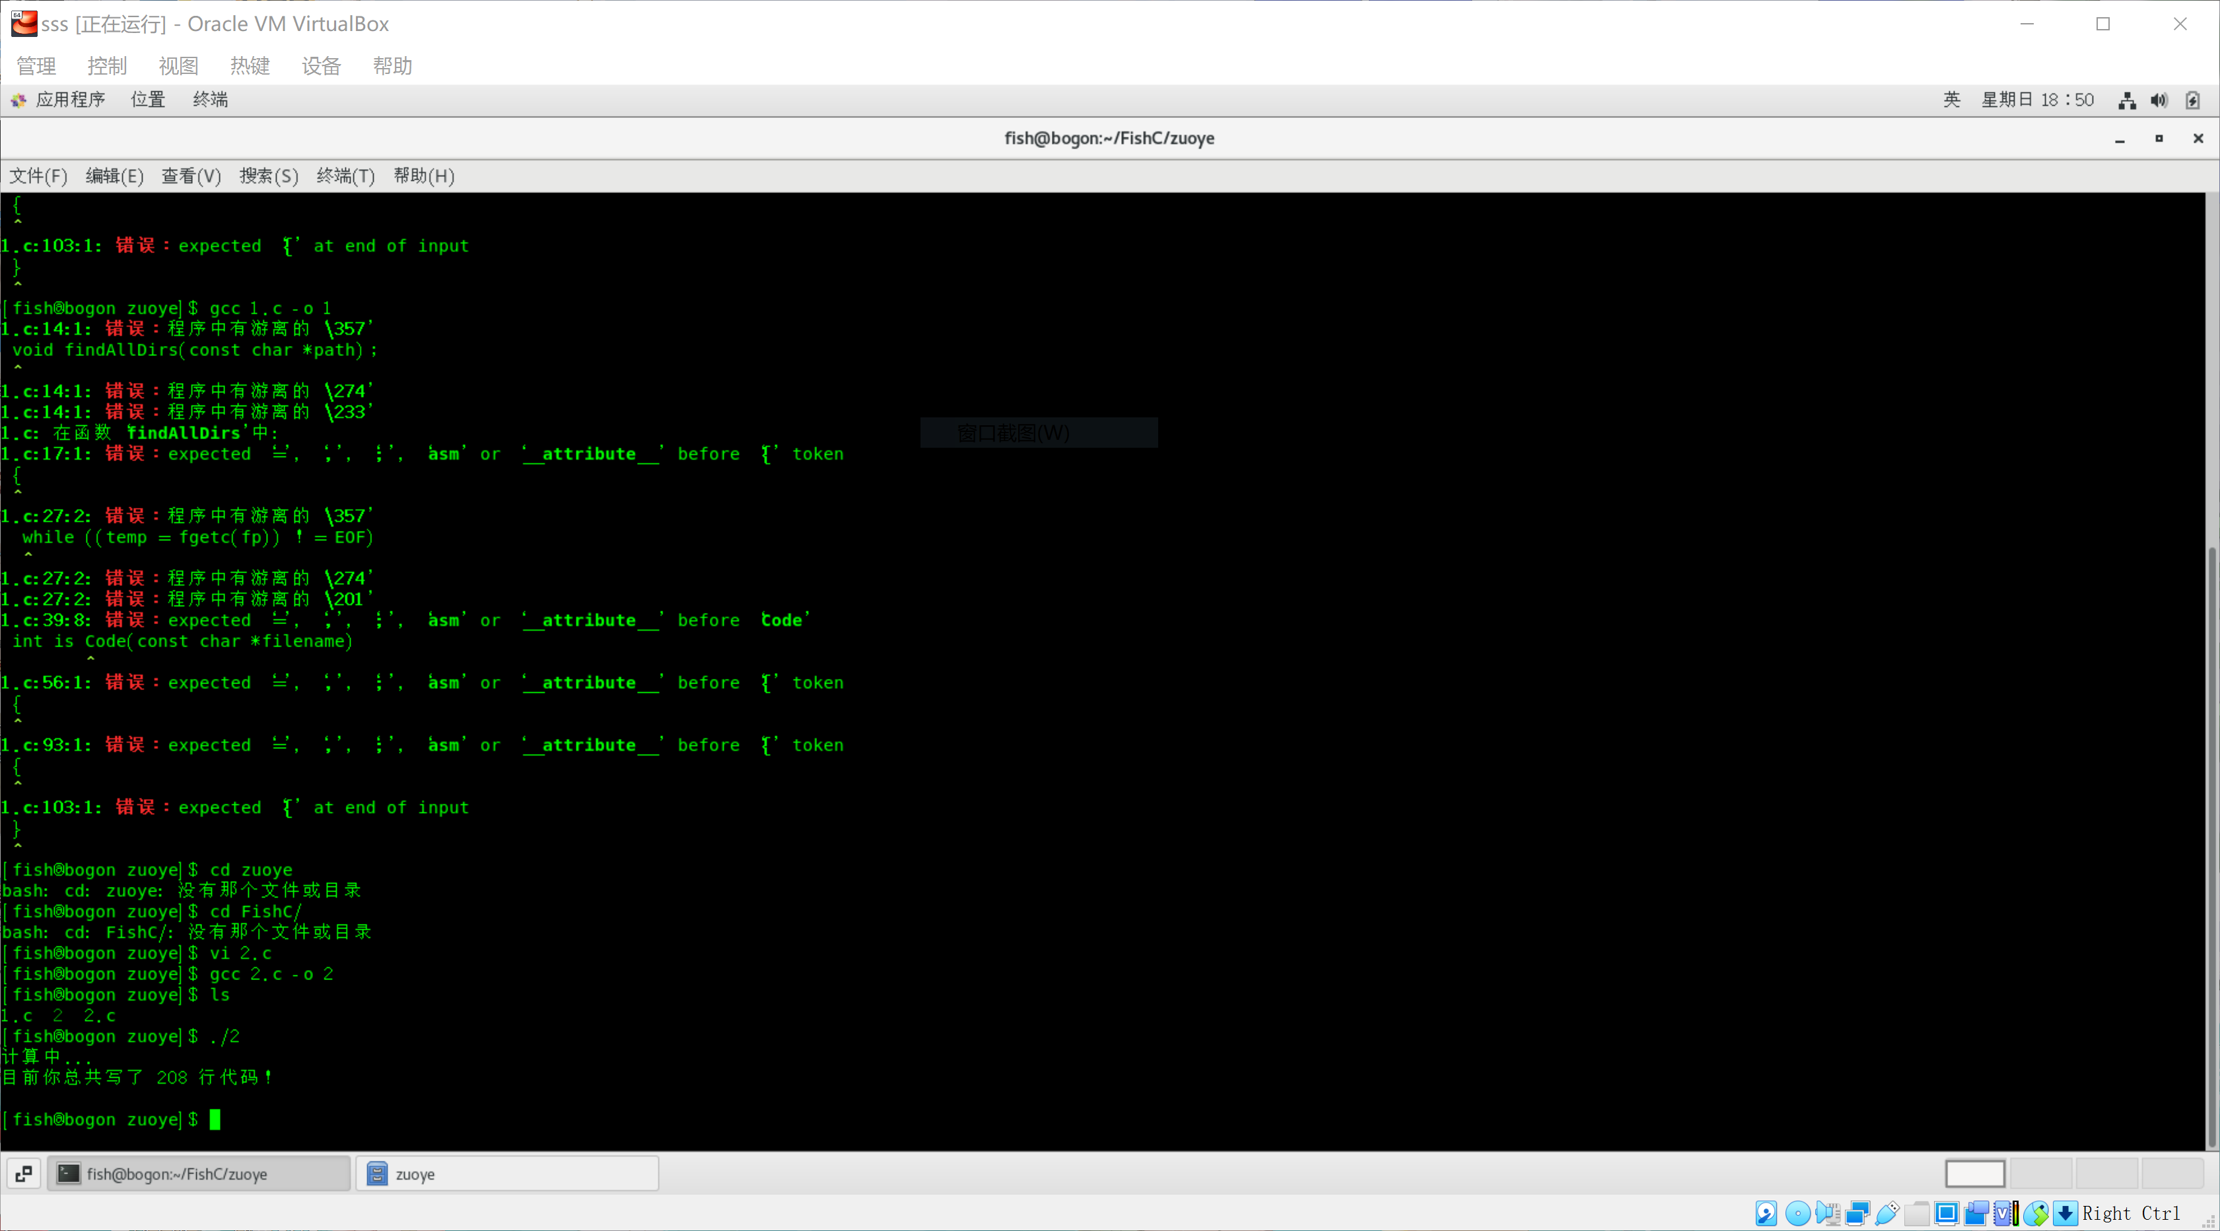Expand the 英 input method indicator
Screen dimensions: 2220x1231
[1952, 99]
